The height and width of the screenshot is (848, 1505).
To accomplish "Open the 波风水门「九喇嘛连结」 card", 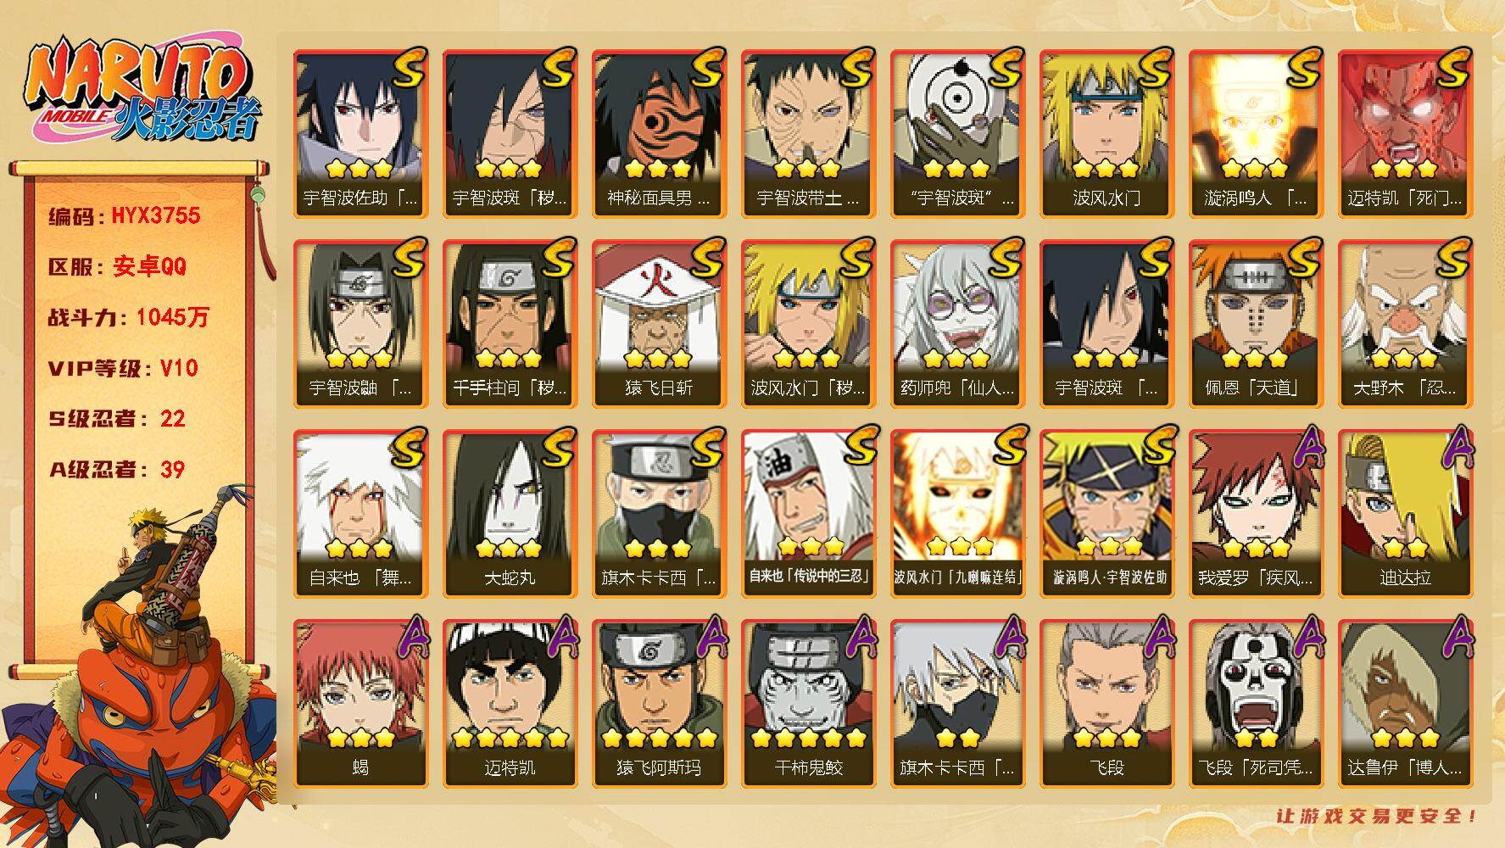I will [957, 514].
